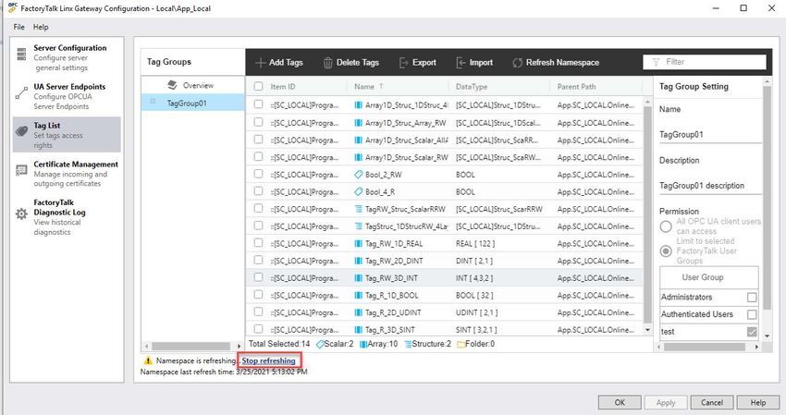Image resolution: width=786 pixels, height=415 pixels.
Task: Click FactoryTalk Diagnostic Log gear icon
Action: pyautogui.click(x=21, y=214)
